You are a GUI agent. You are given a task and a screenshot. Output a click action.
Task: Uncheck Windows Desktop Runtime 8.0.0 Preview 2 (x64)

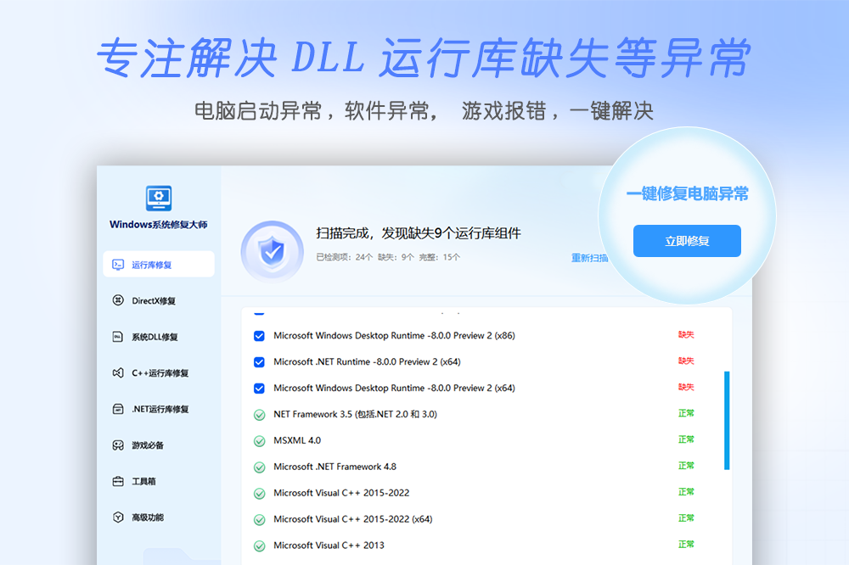[x=259, y=389]
